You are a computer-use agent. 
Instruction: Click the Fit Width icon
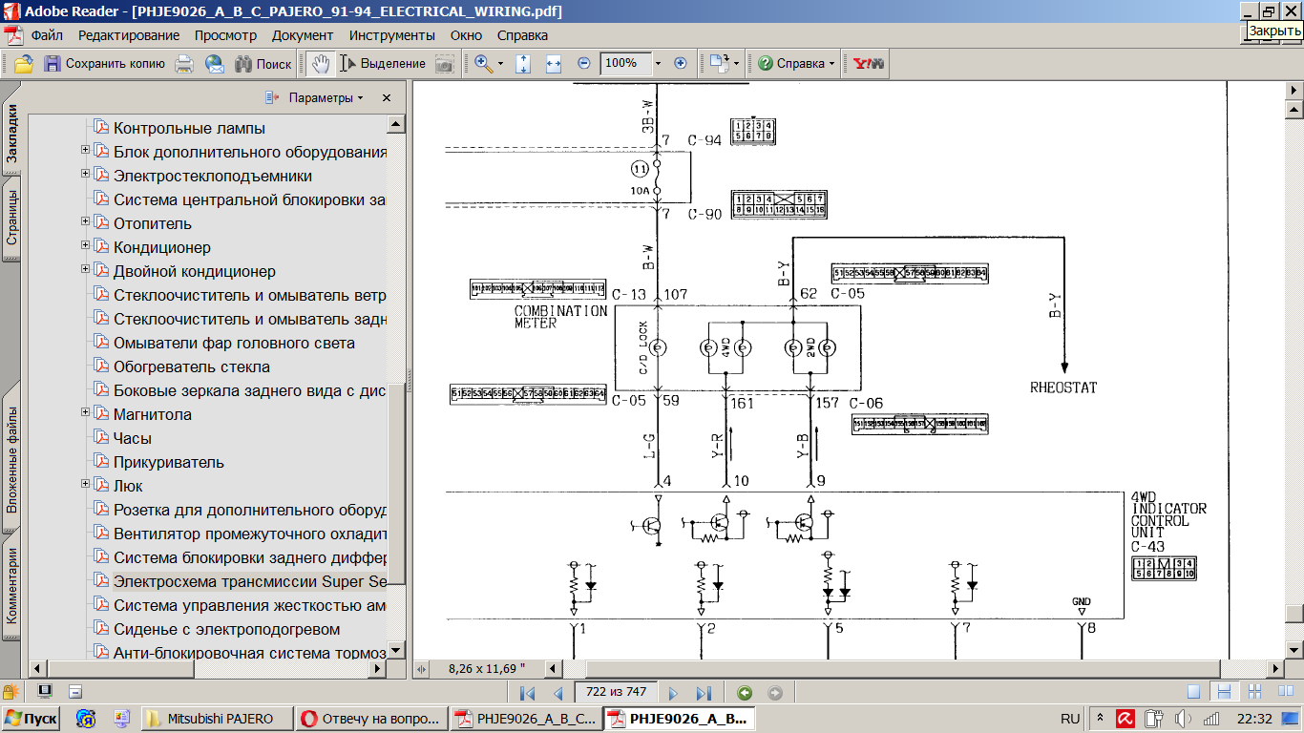click(x=554, y=64)
